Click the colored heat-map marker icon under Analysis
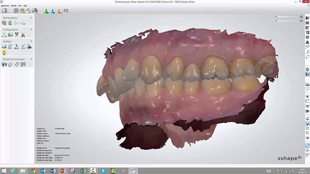Viewport: 310px width, 174px height. [4, 53]
